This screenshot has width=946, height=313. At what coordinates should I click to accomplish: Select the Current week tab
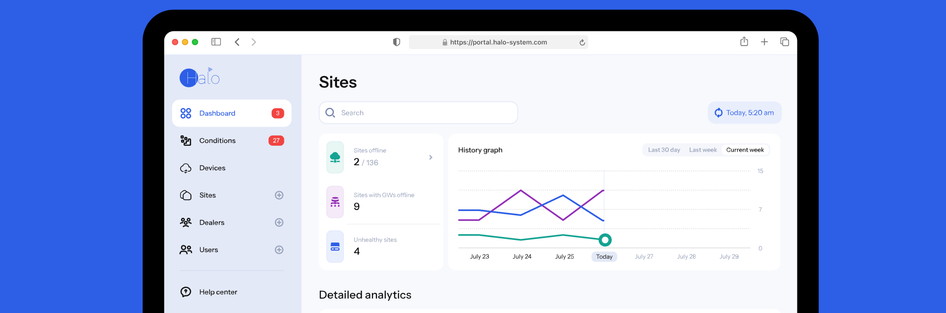point(745,150)
